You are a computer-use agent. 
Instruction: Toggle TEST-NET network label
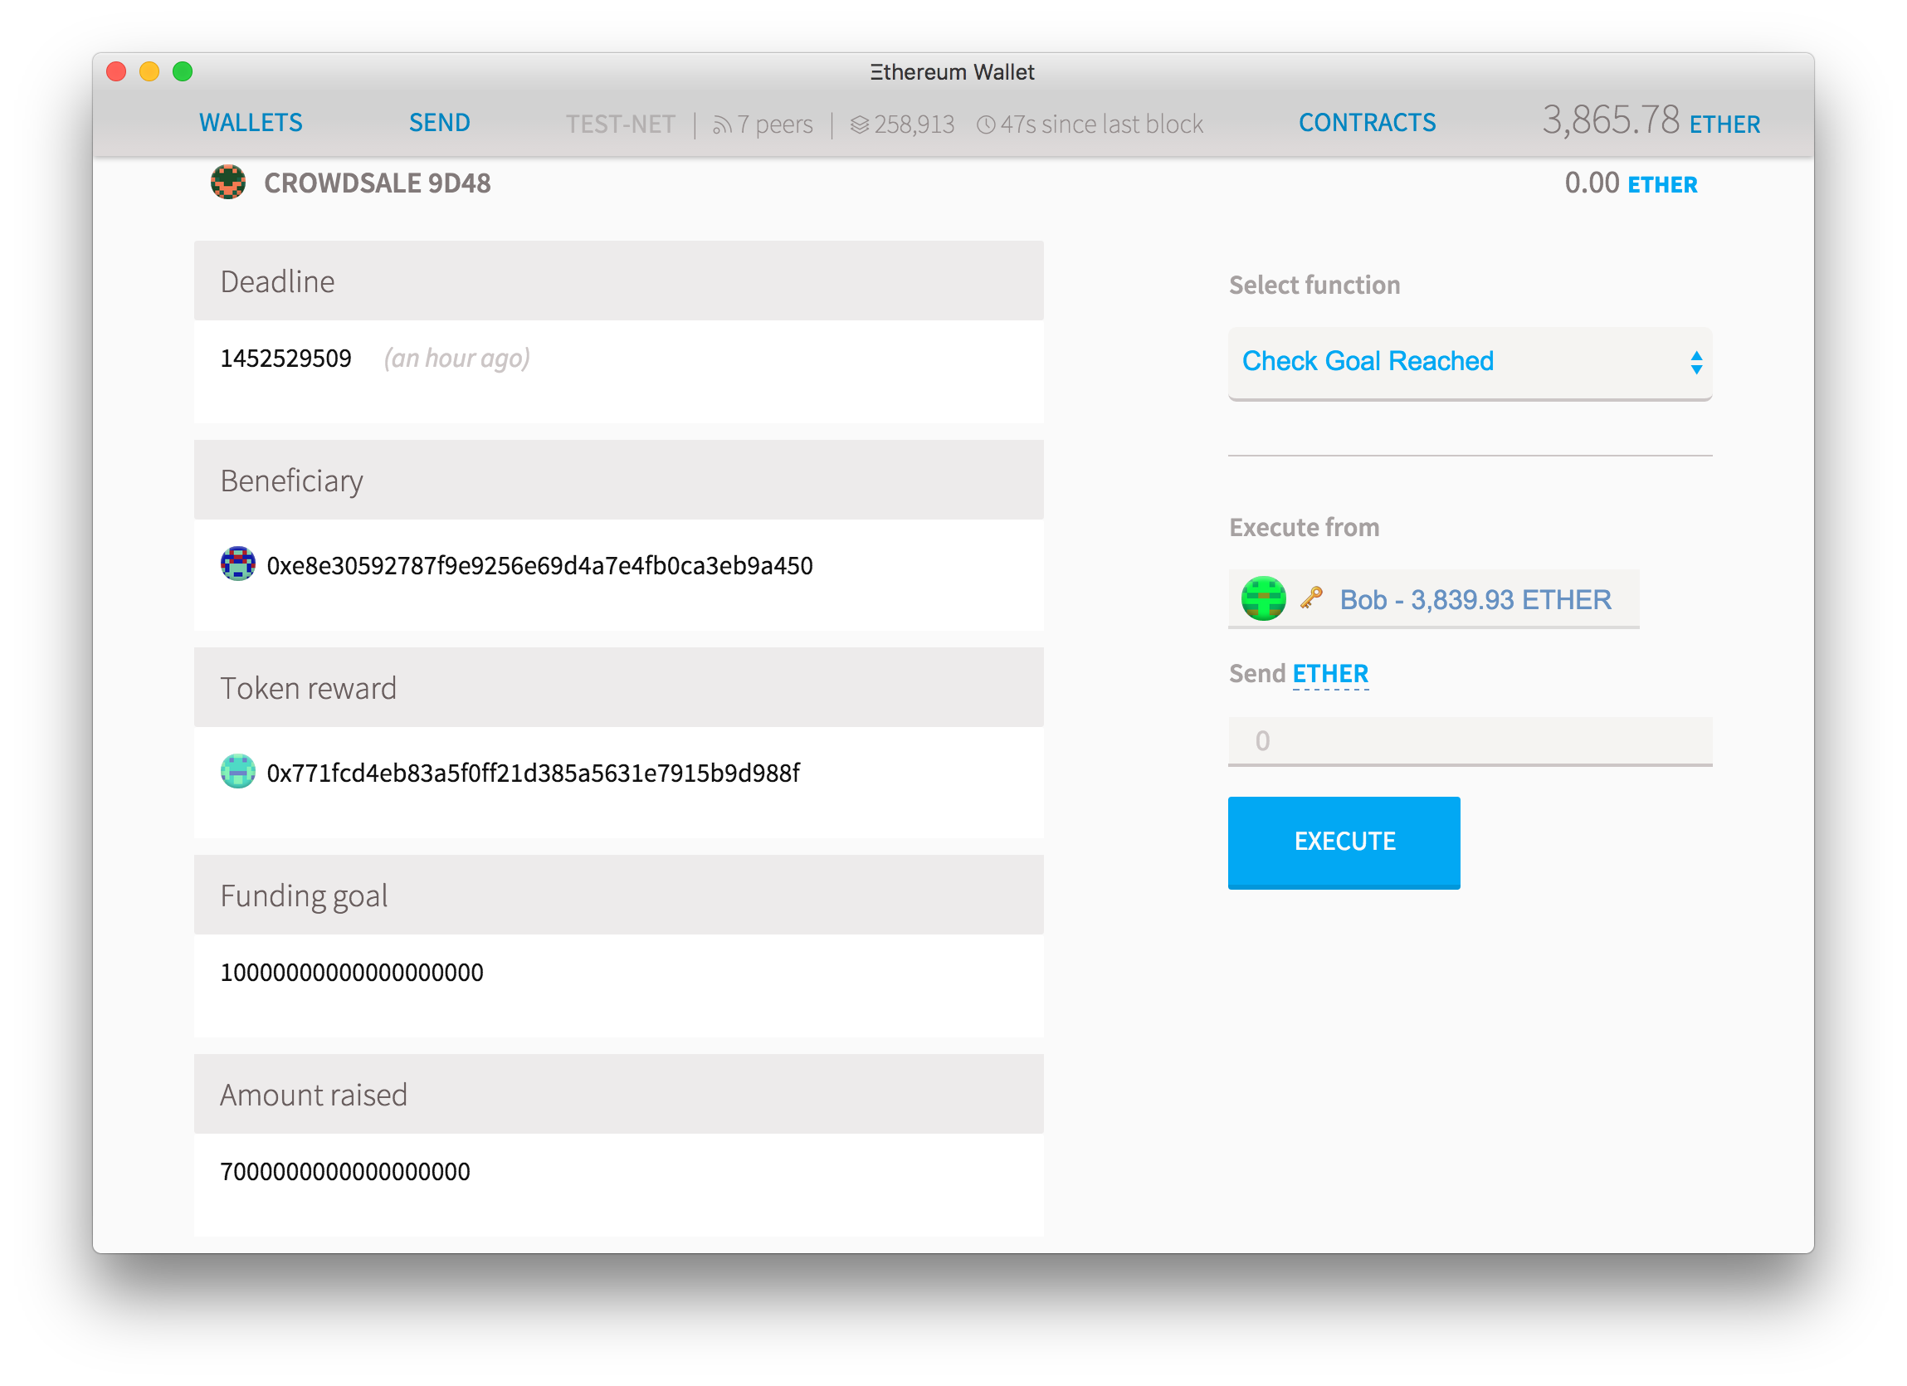[619, 121]
